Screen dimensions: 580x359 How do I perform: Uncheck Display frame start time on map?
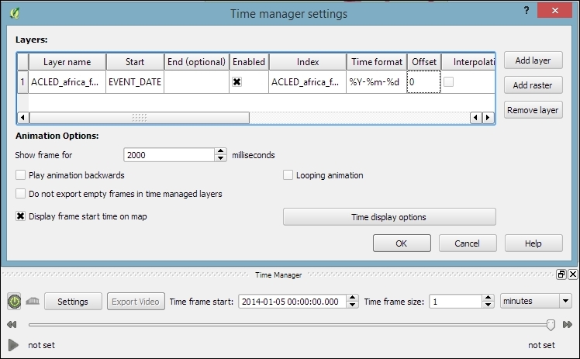(x=21, y=217)
